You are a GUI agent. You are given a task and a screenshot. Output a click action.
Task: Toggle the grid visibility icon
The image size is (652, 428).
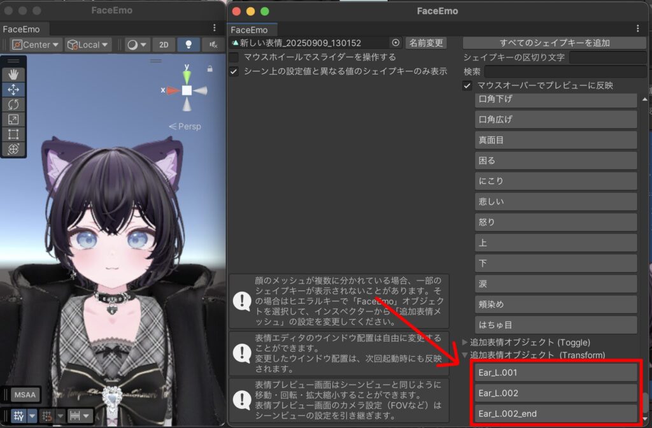tap(19, 416)
